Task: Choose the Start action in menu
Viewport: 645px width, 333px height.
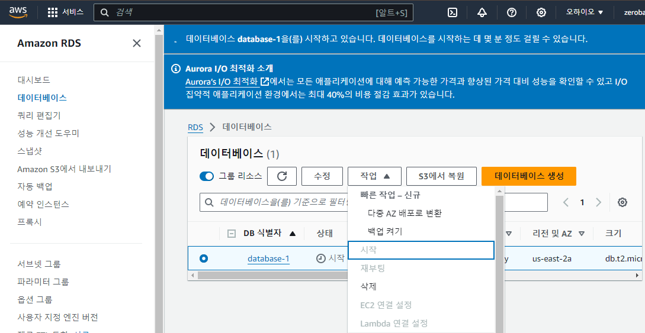Action: pyautogui.click(x=421, y=250)
